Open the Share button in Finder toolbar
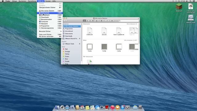 pyautogui.click(x=107, y=21)
